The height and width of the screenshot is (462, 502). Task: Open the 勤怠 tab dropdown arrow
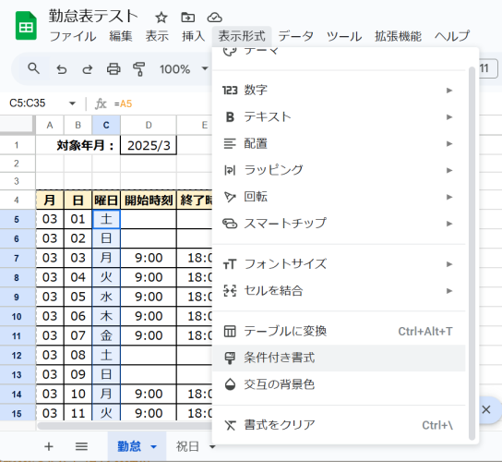(x=154, y=446)
